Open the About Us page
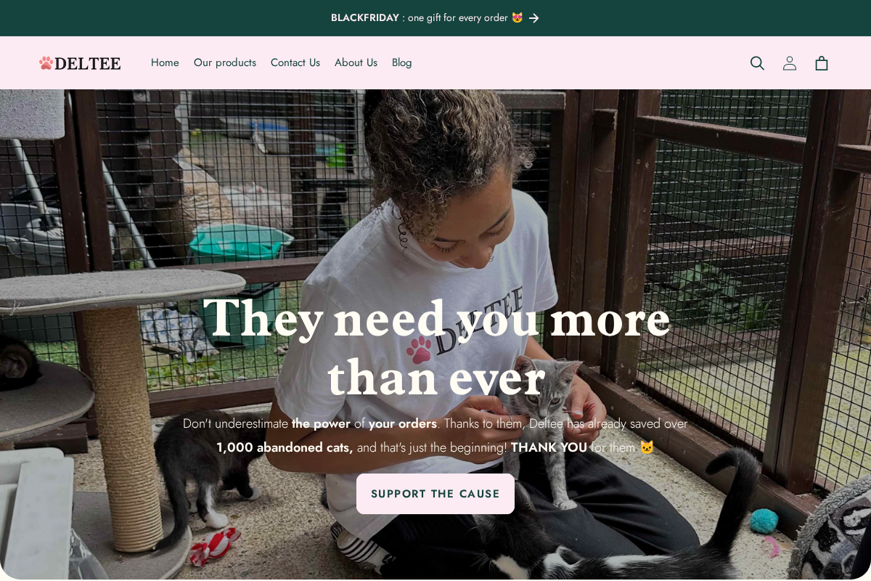Image resolution: width=871 pixels, height=581 pixels. 356,62
